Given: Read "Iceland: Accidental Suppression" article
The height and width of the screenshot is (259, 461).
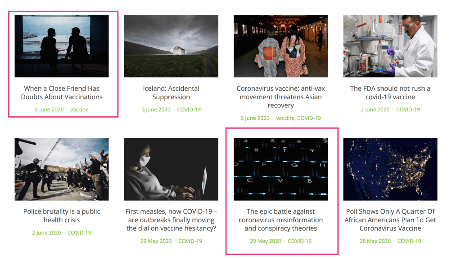Looking at the screenshot, I should 171,93.
